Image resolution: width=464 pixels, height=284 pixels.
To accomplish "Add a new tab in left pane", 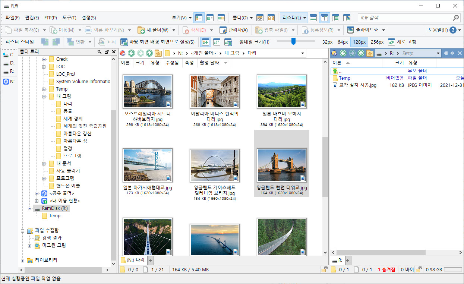I will (x=151, y=260).
